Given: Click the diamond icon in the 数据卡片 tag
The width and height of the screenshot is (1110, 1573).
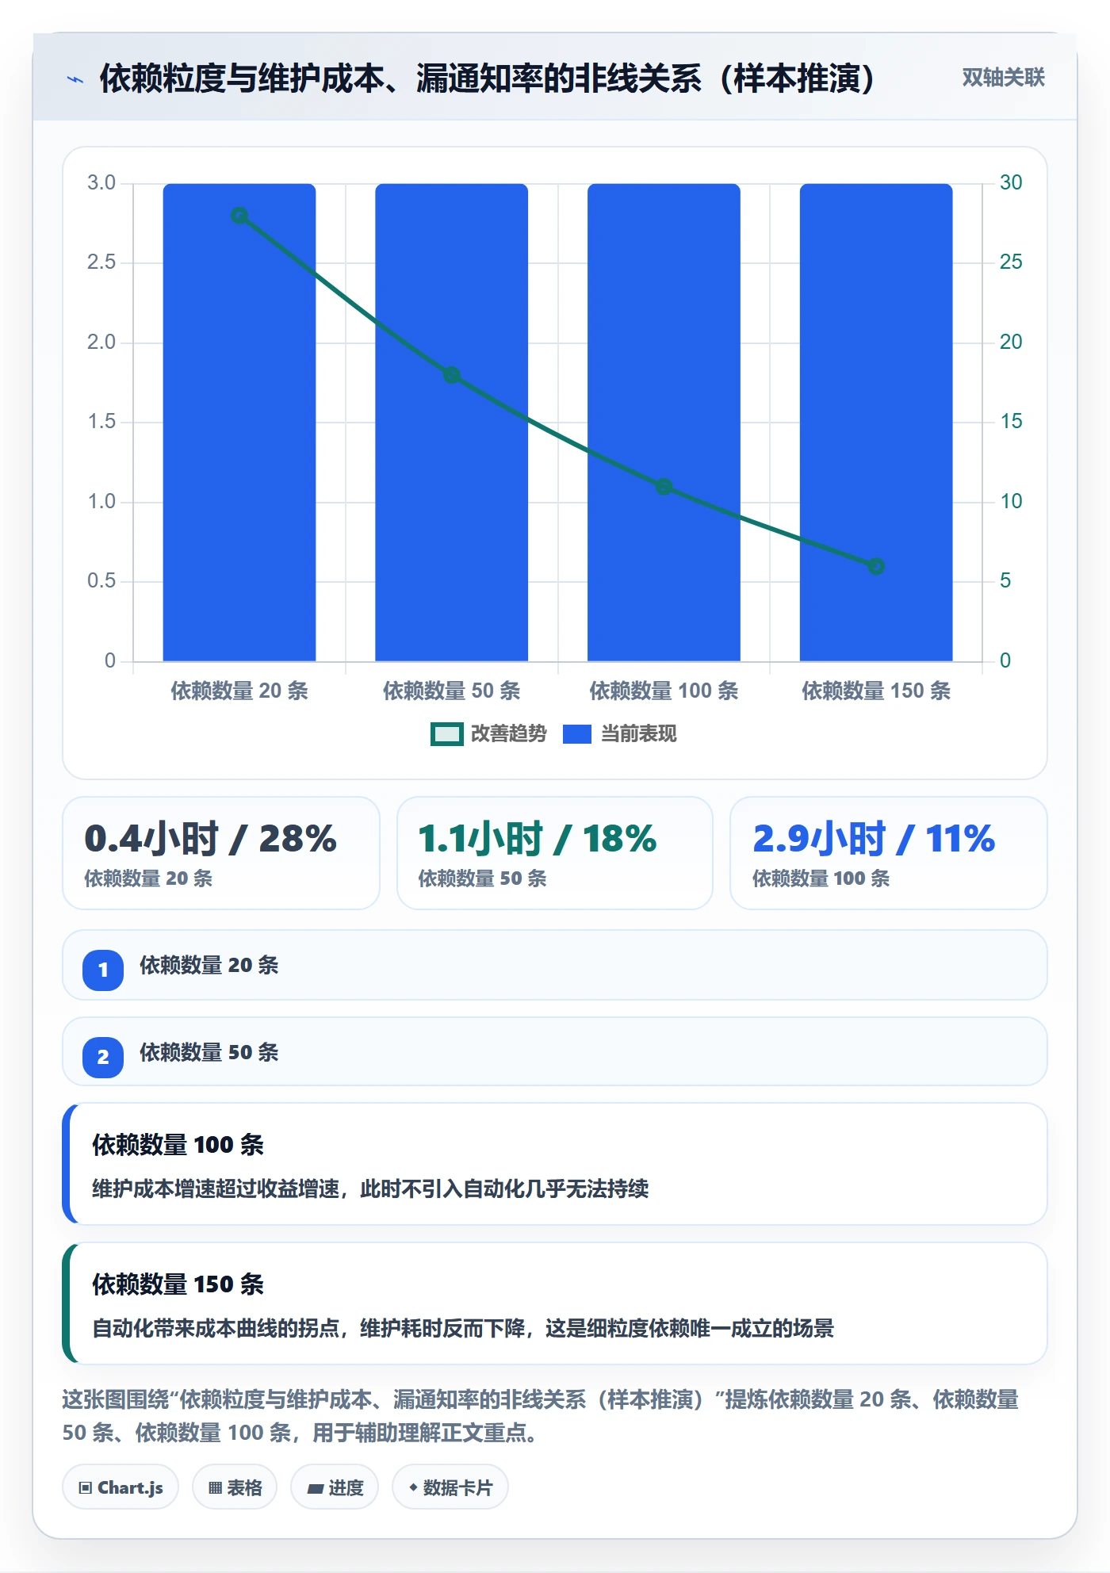Looking at the screenshot, I should pyautogui.click(x=413, y=1487).
